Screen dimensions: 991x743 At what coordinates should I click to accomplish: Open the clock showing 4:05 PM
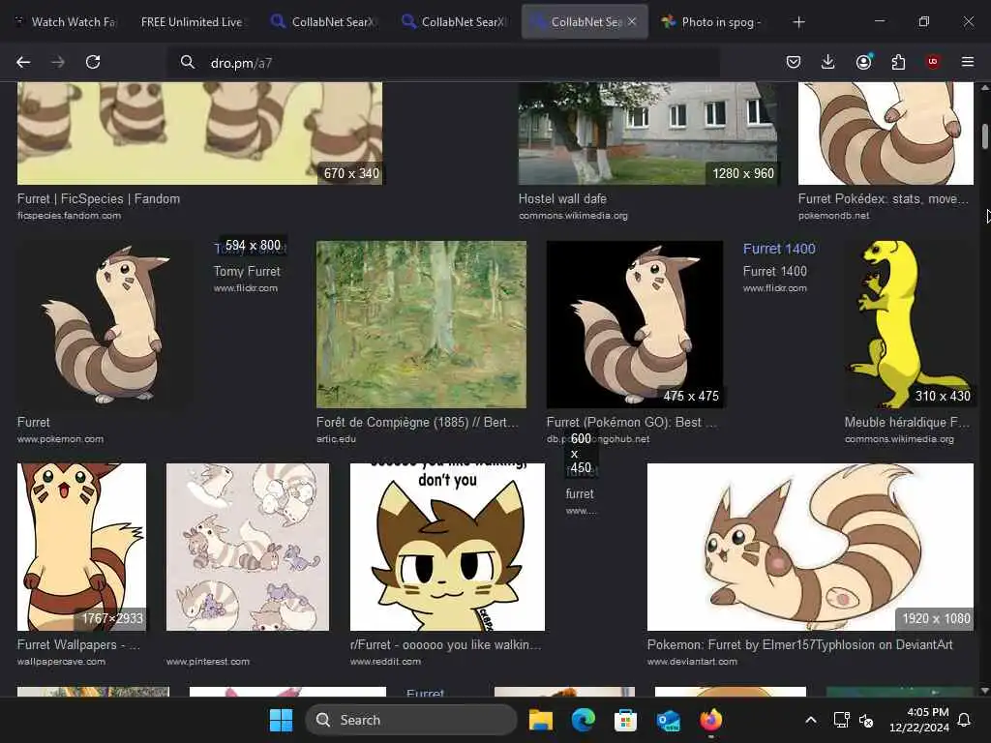[919, 720]
